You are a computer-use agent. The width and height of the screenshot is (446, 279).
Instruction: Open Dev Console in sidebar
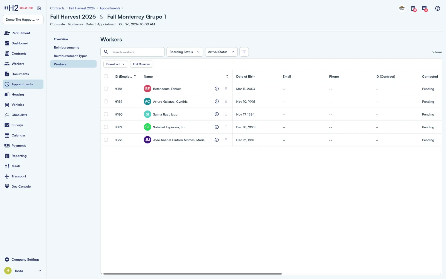pyautogui.click(x=23, y=187)
